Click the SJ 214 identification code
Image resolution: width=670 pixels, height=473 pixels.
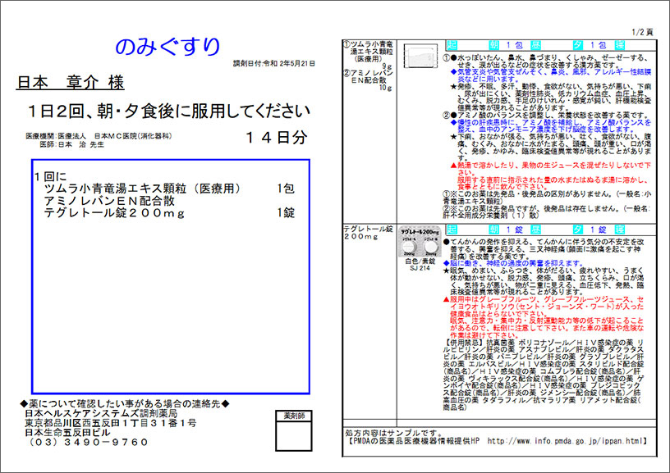420,268
